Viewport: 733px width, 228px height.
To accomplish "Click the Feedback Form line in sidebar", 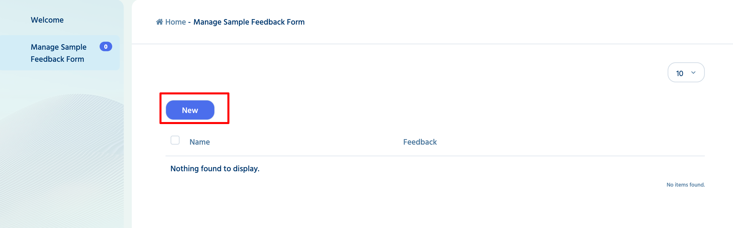I will (57, 59).
